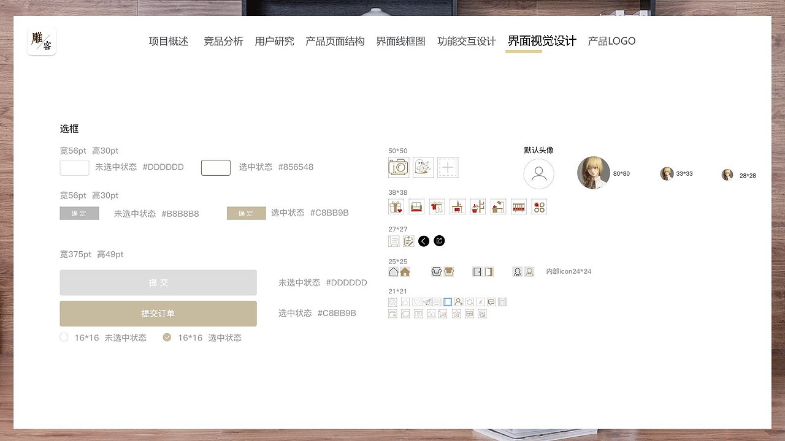Click the dashed plus add-photo icon
The height and width of the screenshot is (441, 785).
point(448,167)
